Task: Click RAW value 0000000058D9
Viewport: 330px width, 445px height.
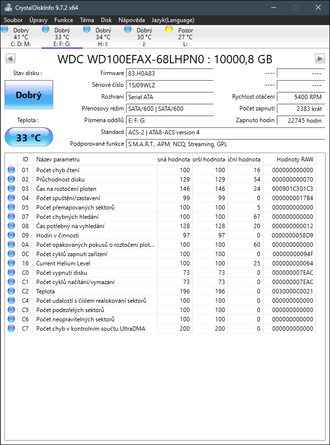Action: pos(293,236)
